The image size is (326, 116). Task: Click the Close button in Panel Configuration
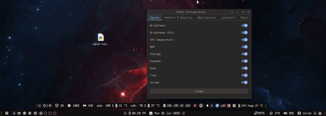[199, 91]
